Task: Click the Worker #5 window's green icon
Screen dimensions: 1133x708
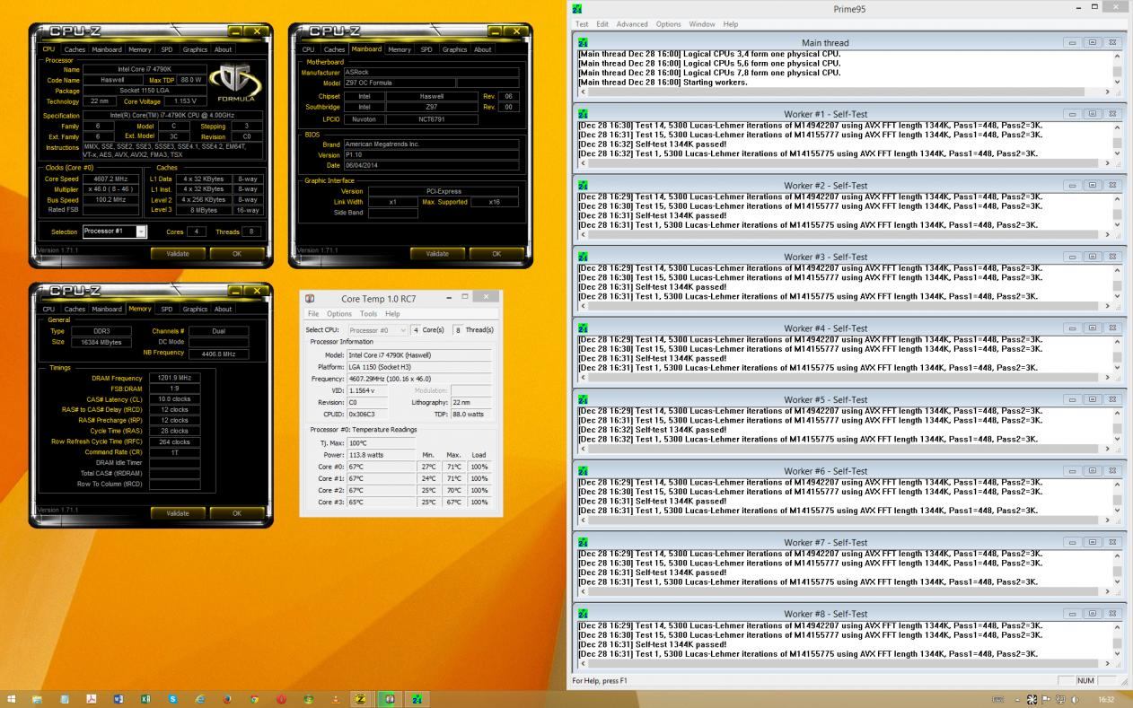Action: click(583, 399)
